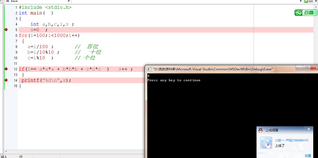The image size is (318, 158).
Task: Click the QQ penguin icon in popup
Action: pyautogui.click(x=260, y=130)
